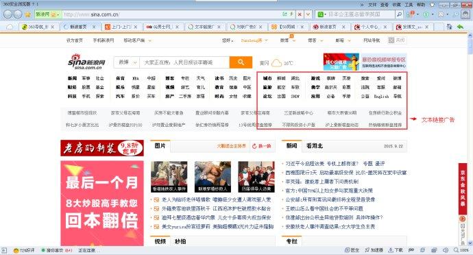Click the 猜你喜欢 status bar item
This screenshot has height=255, width=473.
56,250
